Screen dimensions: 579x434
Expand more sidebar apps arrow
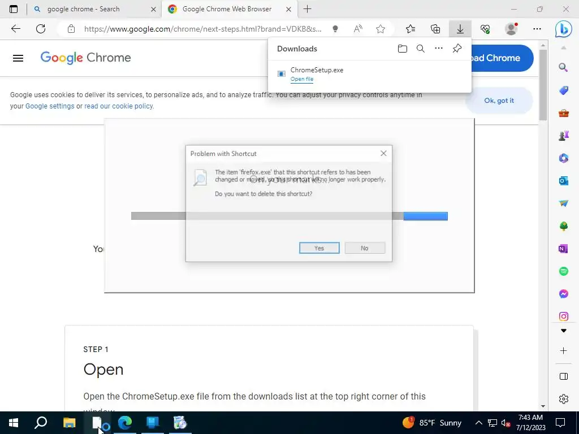(x=564, y=331)
